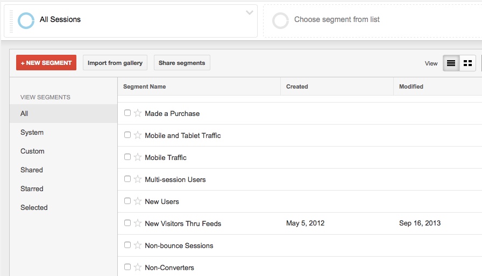Image resolution: width=482 pixels, height=276 pixels.
Task: Sort by the Segment Name column header
Action: click(145, 86)
